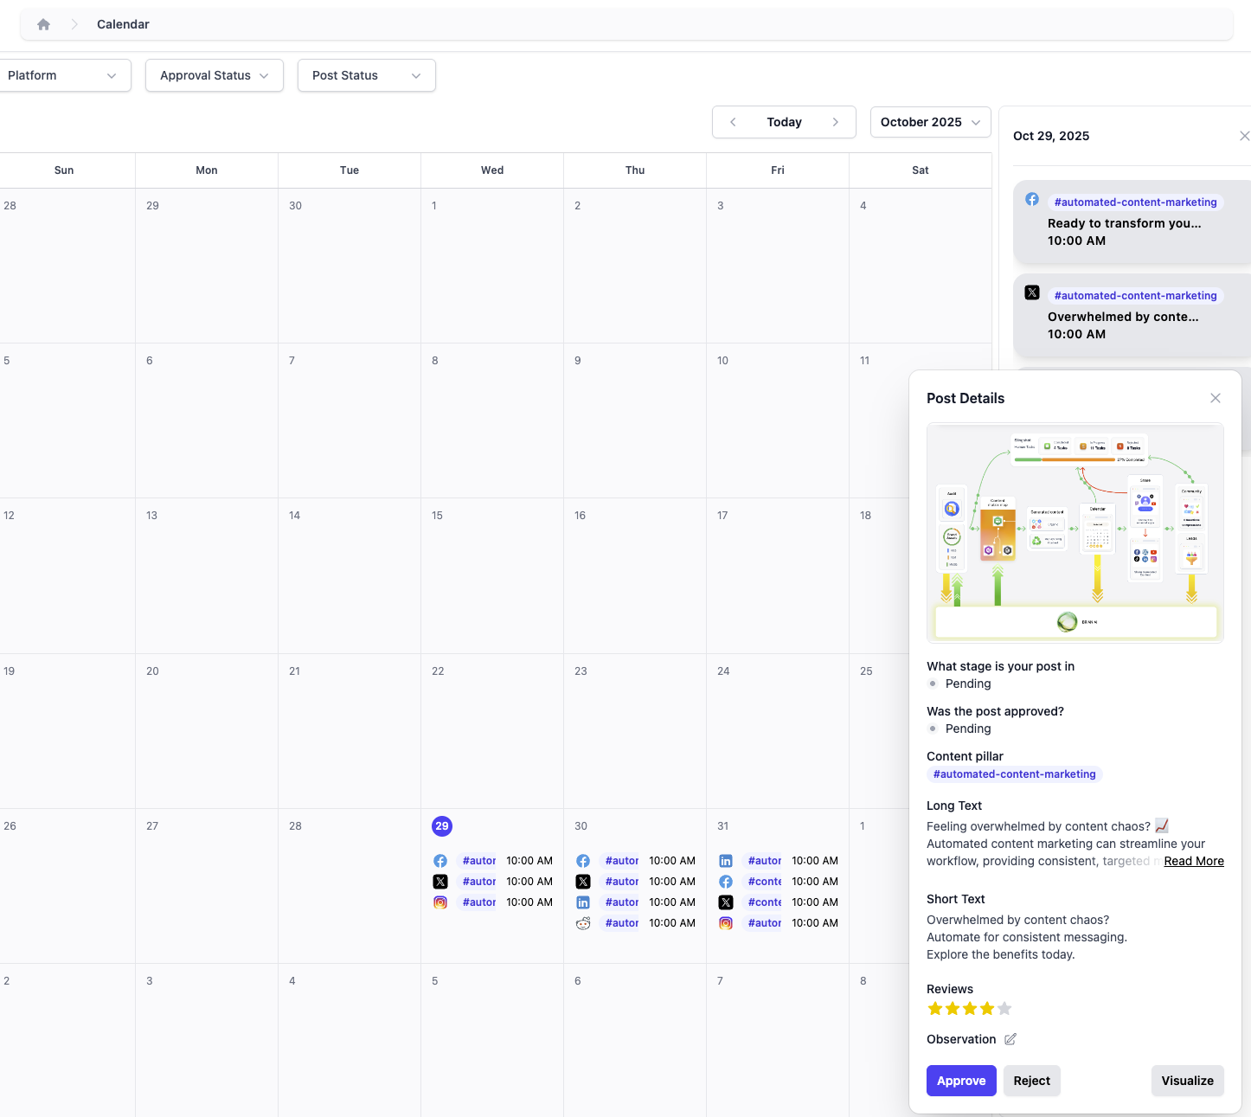Reject the post
This screenshot has height=1117, width=1251.
(1031, 1081)
